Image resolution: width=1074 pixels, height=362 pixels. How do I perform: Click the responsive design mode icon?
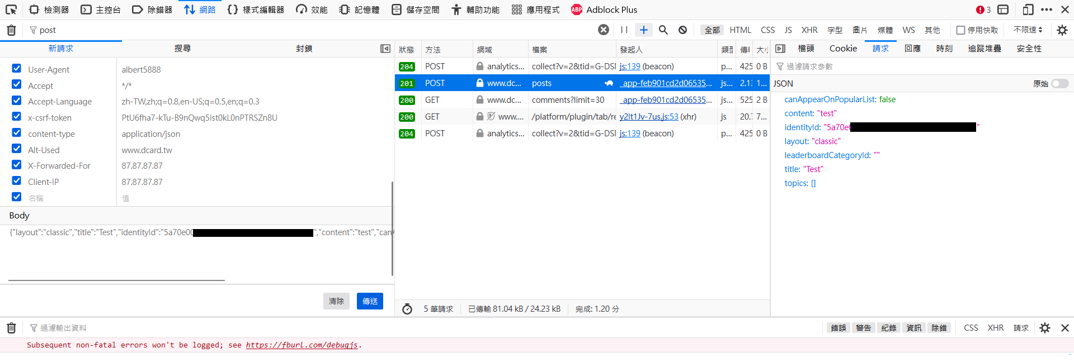point(1028,9)
